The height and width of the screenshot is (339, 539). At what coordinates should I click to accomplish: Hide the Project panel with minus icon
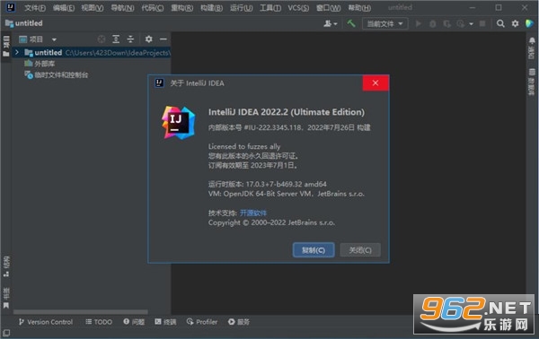tap(163, 39)
